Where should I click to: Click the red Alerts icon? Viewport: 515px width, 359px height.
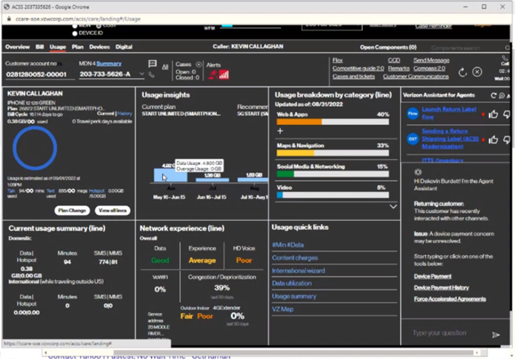point(216,74)
